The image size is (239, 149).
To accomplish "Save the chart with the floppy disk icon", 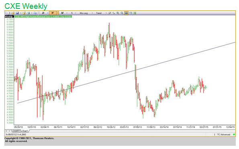I will tap(17, 13).
